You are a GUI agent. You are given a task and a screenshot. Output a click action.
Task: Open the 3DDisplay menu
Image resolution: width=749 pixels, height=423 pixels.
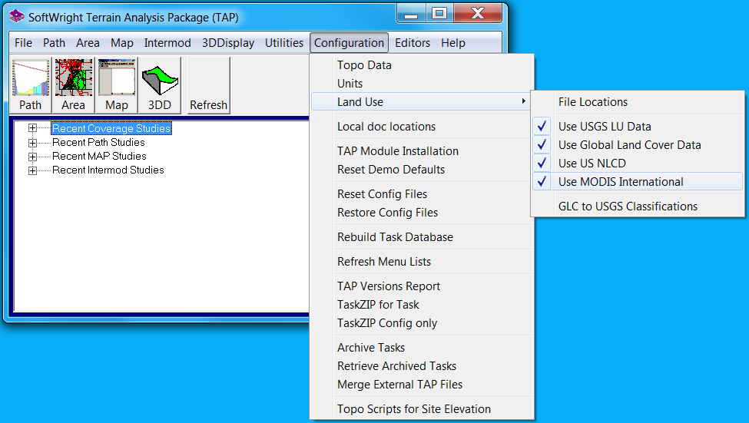pos(228,43)
